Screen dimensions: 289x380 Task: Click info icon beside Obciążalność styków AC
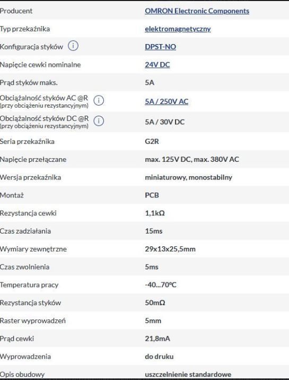(x=99, y=100)
